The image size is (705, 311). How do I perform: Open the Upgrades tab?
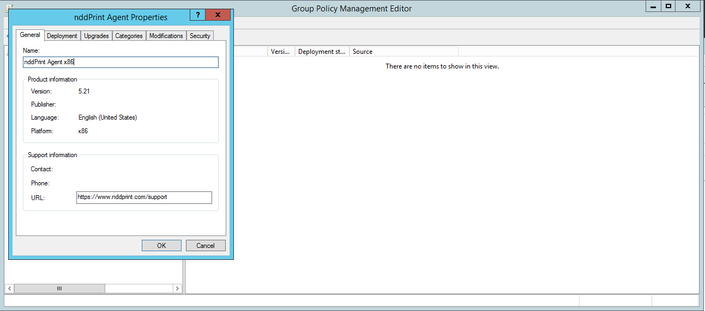[97, 36]
